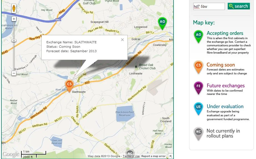Open the Terms of Use link

131,156
